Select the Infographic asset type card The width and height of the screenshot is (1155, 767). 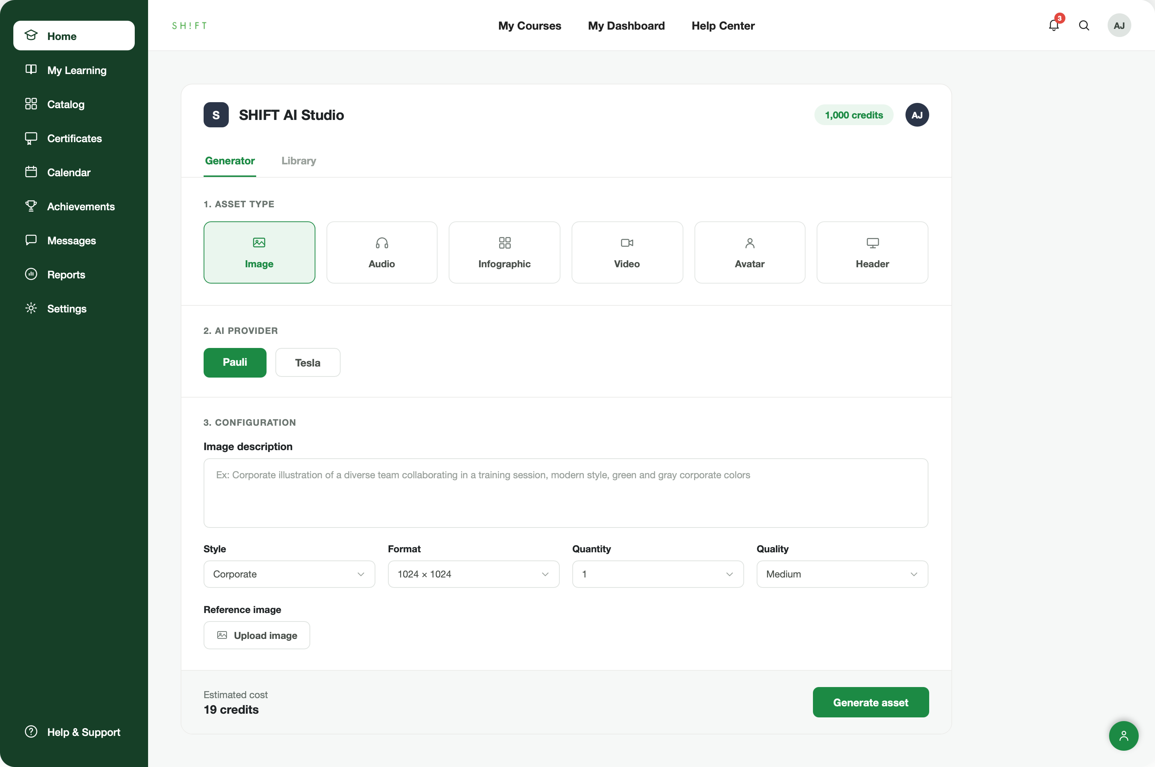pyautogui.click(x=504, y=252)
